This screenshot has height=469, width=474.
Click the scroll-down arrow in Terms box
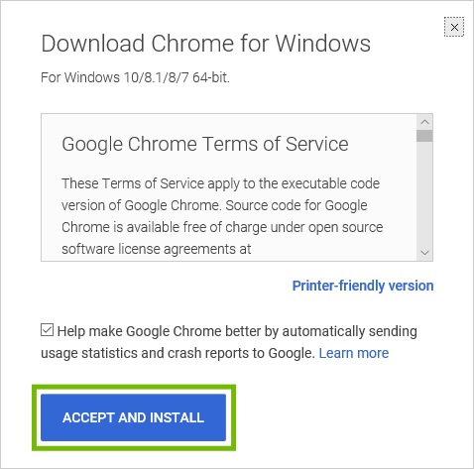[x=424, y=253]
